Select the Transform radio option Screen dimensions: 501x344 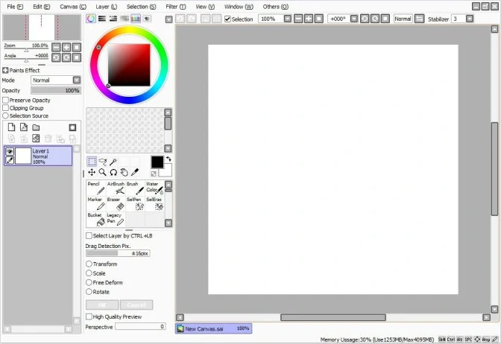coord(89,264)
